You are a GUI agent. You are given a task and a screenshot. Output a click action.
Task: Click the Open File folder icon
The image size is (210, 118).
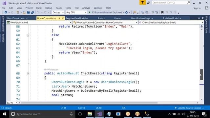click(x=24, y=12)
